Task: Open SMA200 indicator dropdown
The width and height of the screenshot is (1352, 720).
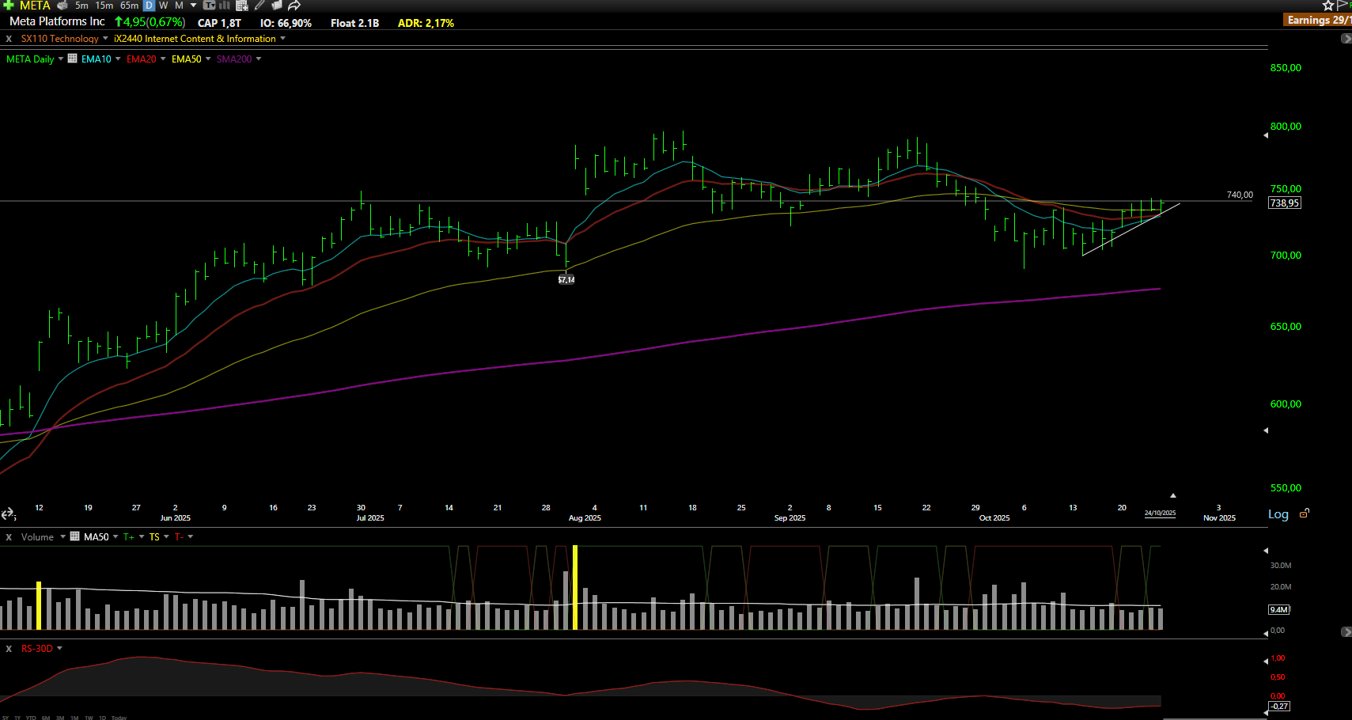Action: click(258, 59)
